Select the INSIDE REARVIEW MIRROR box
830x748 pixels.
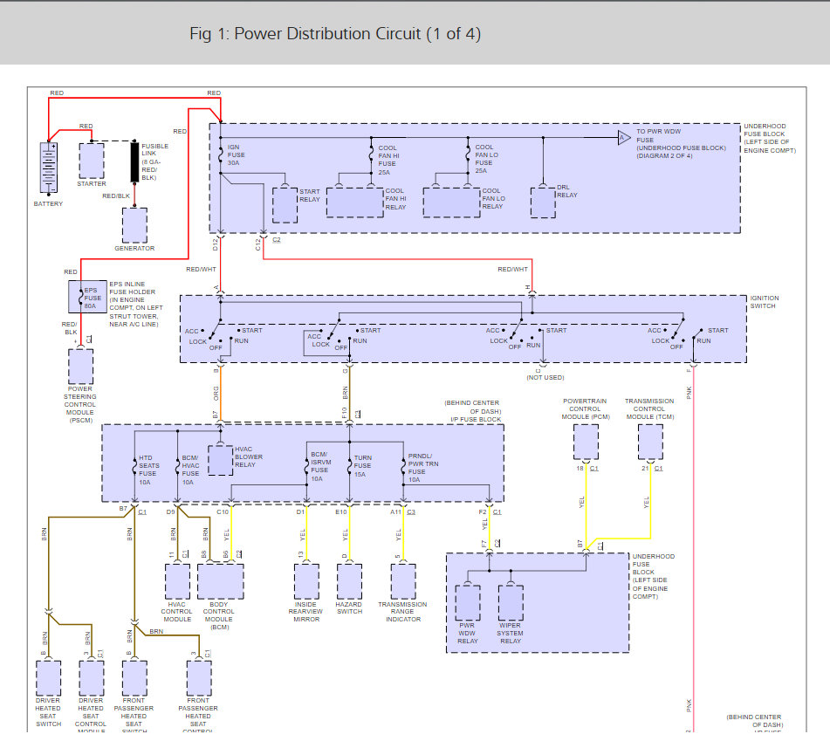click(306, 581)
